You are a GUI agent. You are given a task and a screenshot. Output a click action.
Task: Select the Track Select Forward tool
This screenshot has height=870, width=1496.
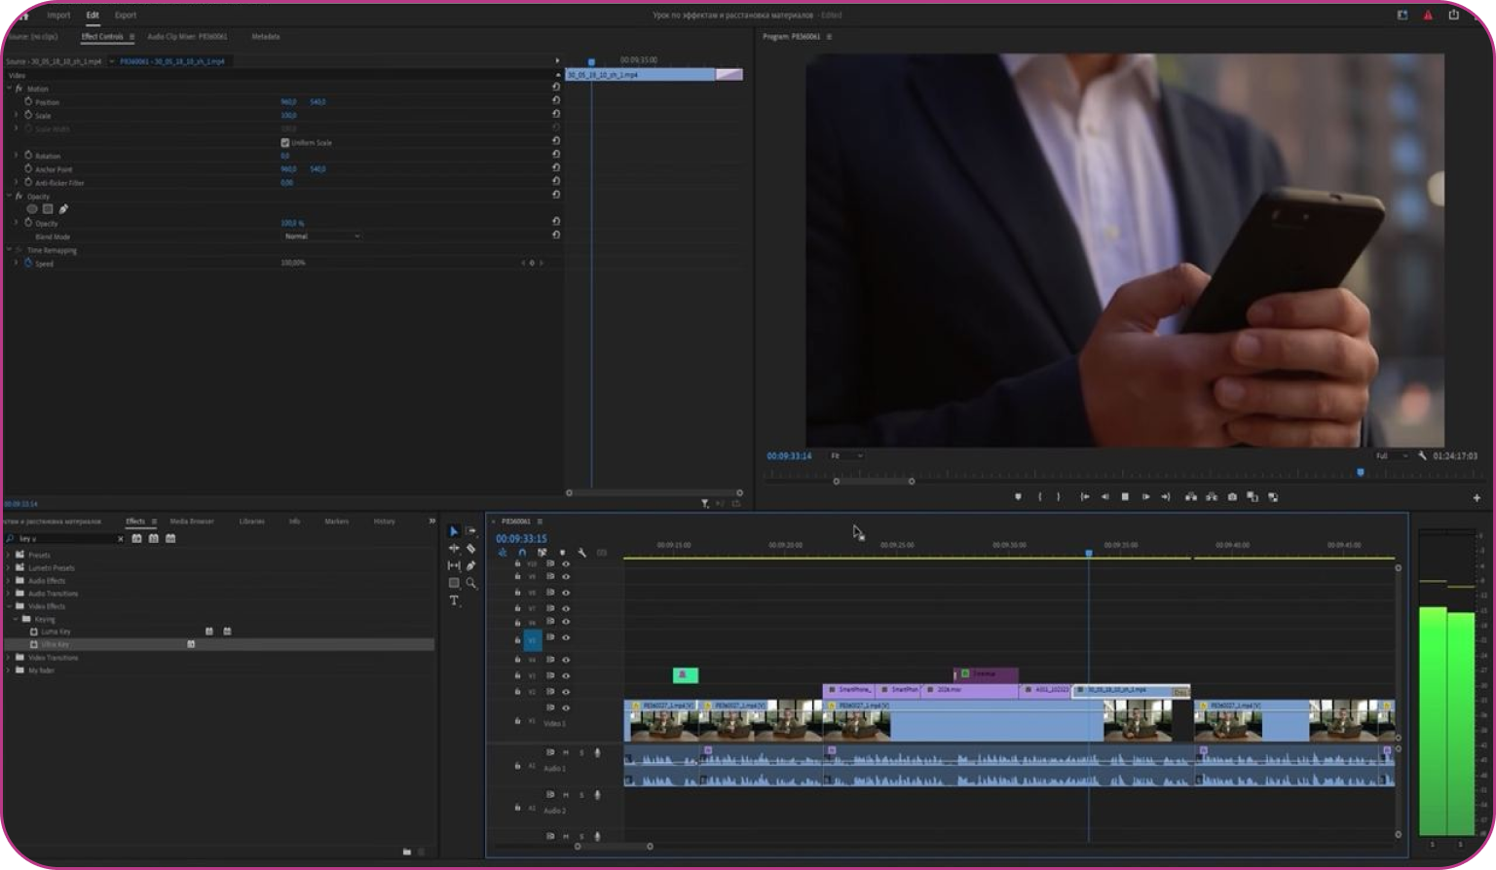[471, 531]
